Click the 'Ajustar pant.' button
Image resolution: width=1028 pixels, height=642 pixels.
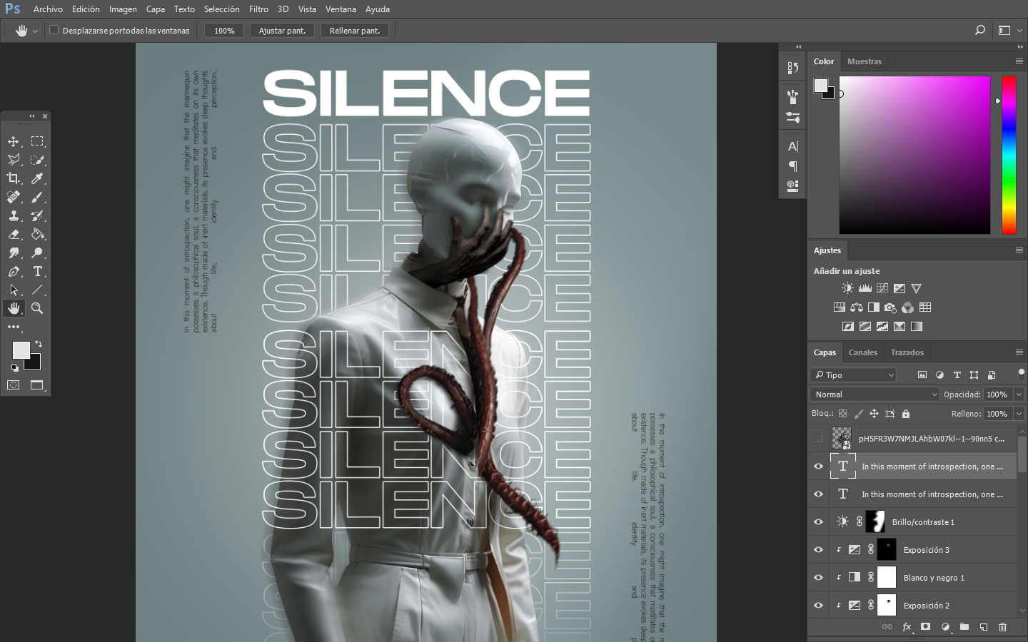[x=282, y=31]
